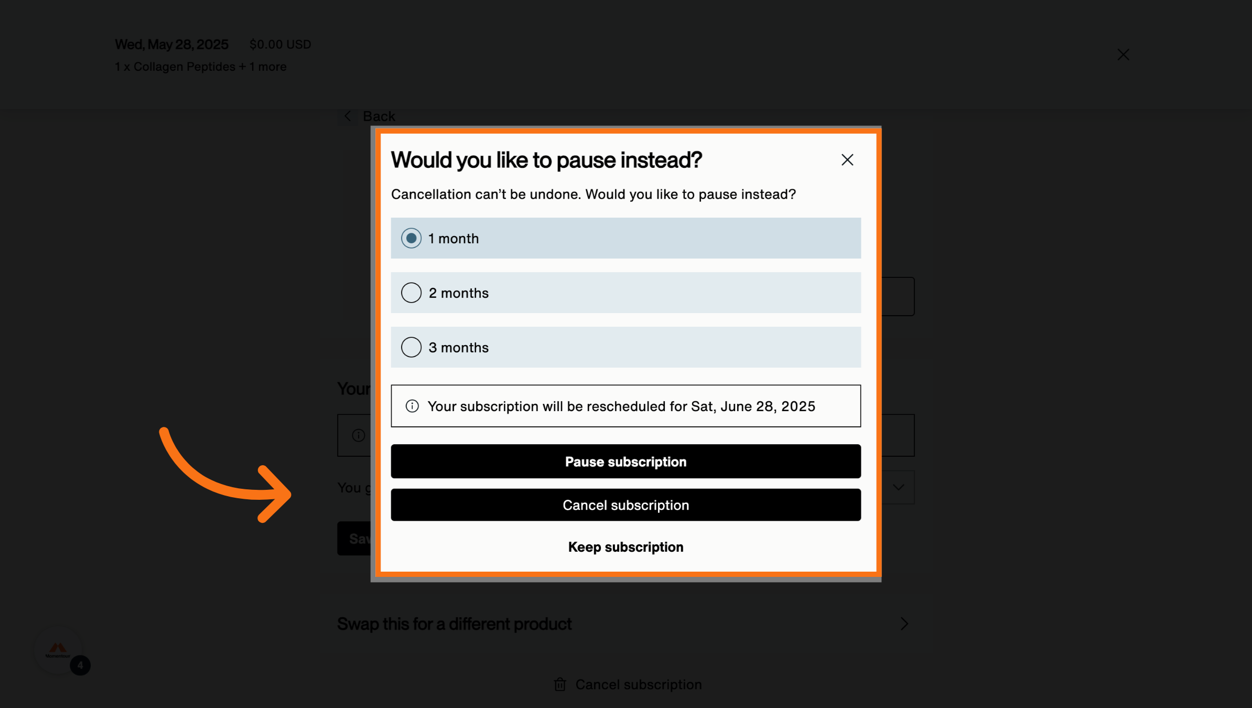This screenshot has height=708, width=1252.
Task: Click Cancel subscription link at page bottom
Action: click(x=638, y=684)
